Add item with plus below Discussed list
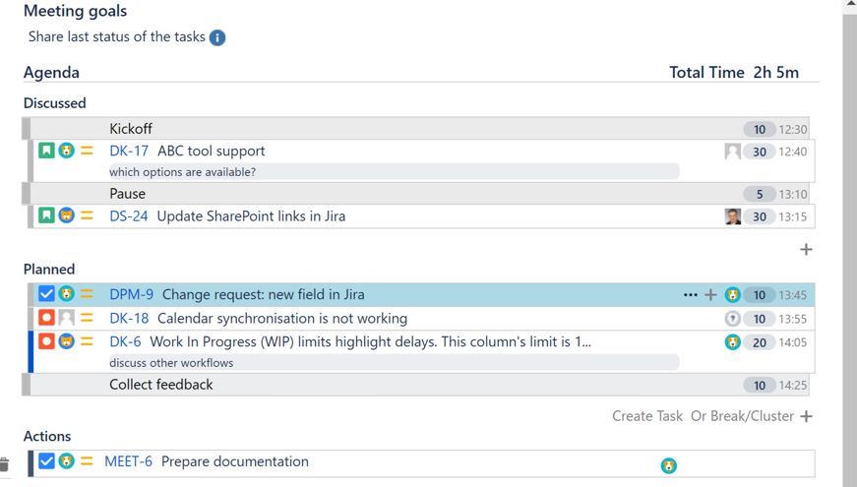This screenshot has width=857, height=487. tap(806, 249)
